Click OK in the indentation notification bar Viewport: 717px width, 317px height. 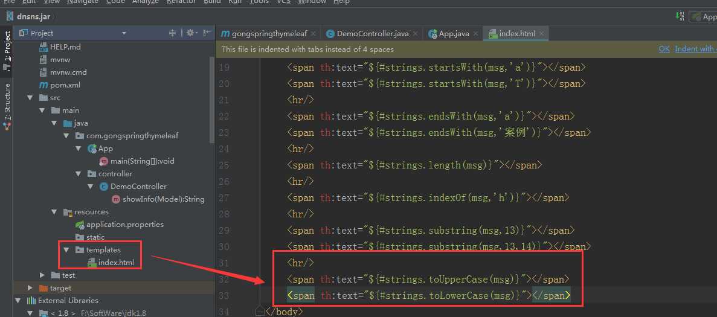(x=664, y=49)
